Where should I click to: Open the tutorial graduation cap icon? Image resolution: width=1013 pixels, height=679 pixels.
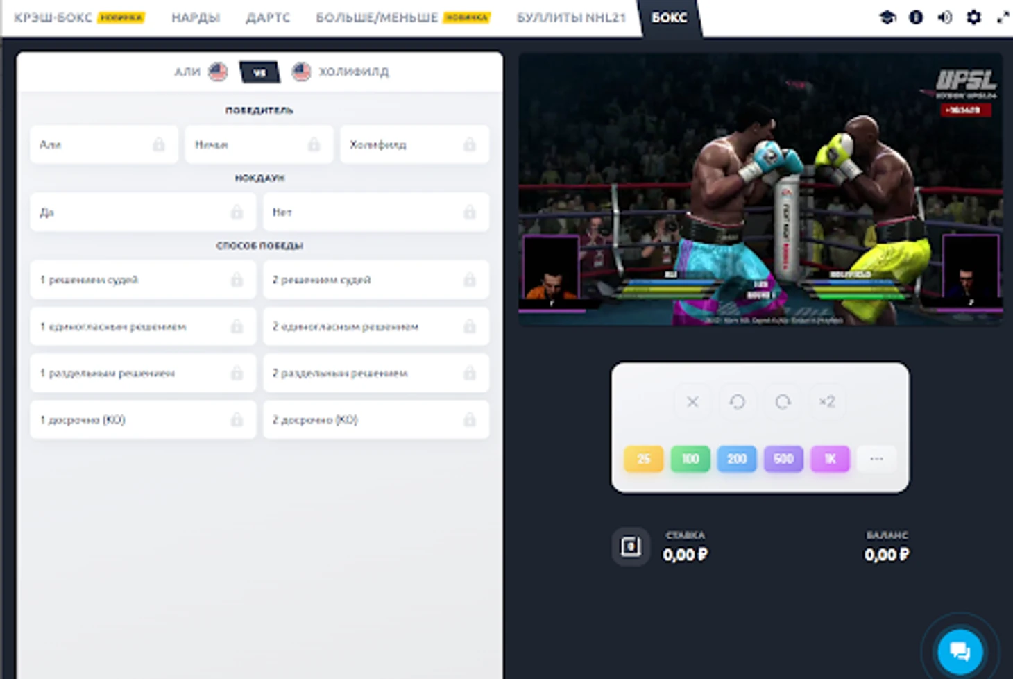pos(887,17)
